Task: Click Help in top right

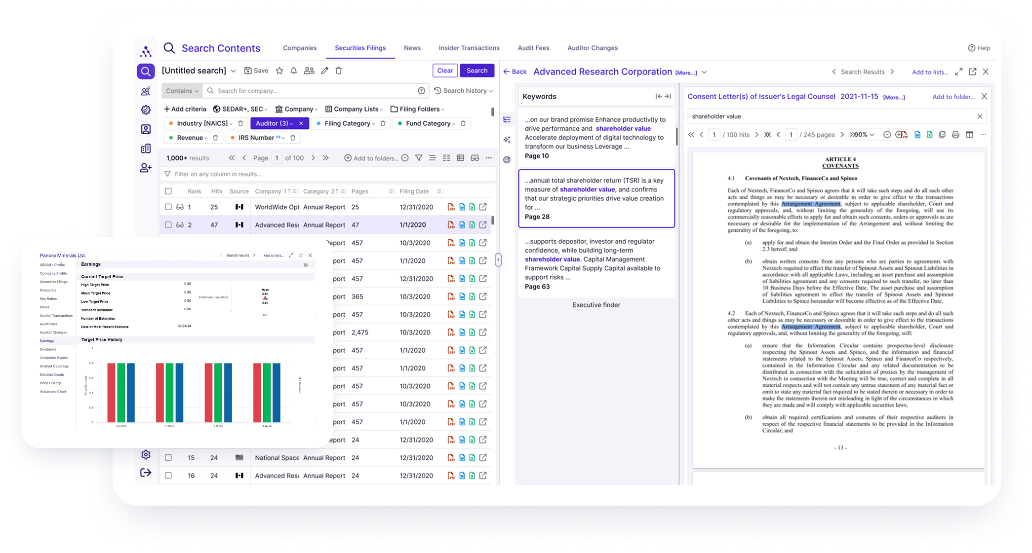Action: (x=979, y=48)
